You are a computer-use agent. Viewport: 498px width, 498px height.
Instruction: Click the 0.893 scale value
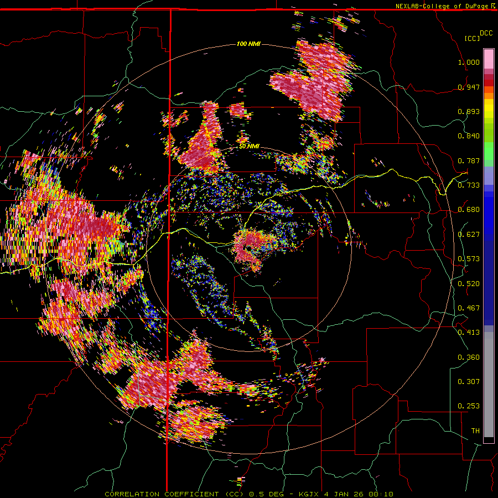click(469, 111)
